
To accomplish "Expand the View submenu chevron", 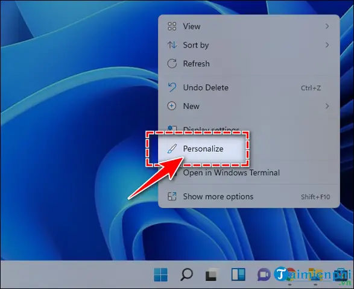I will tap(327, 26).
